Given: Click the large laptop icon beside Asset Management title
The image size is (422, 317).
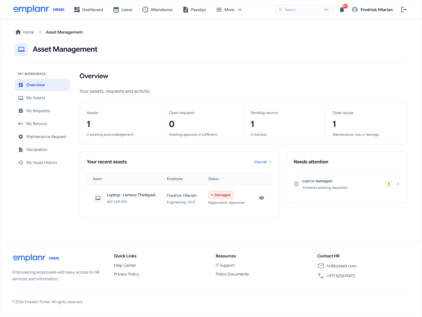Looking at the screenshot, I should pyautogui.click(x=21, y=49).
